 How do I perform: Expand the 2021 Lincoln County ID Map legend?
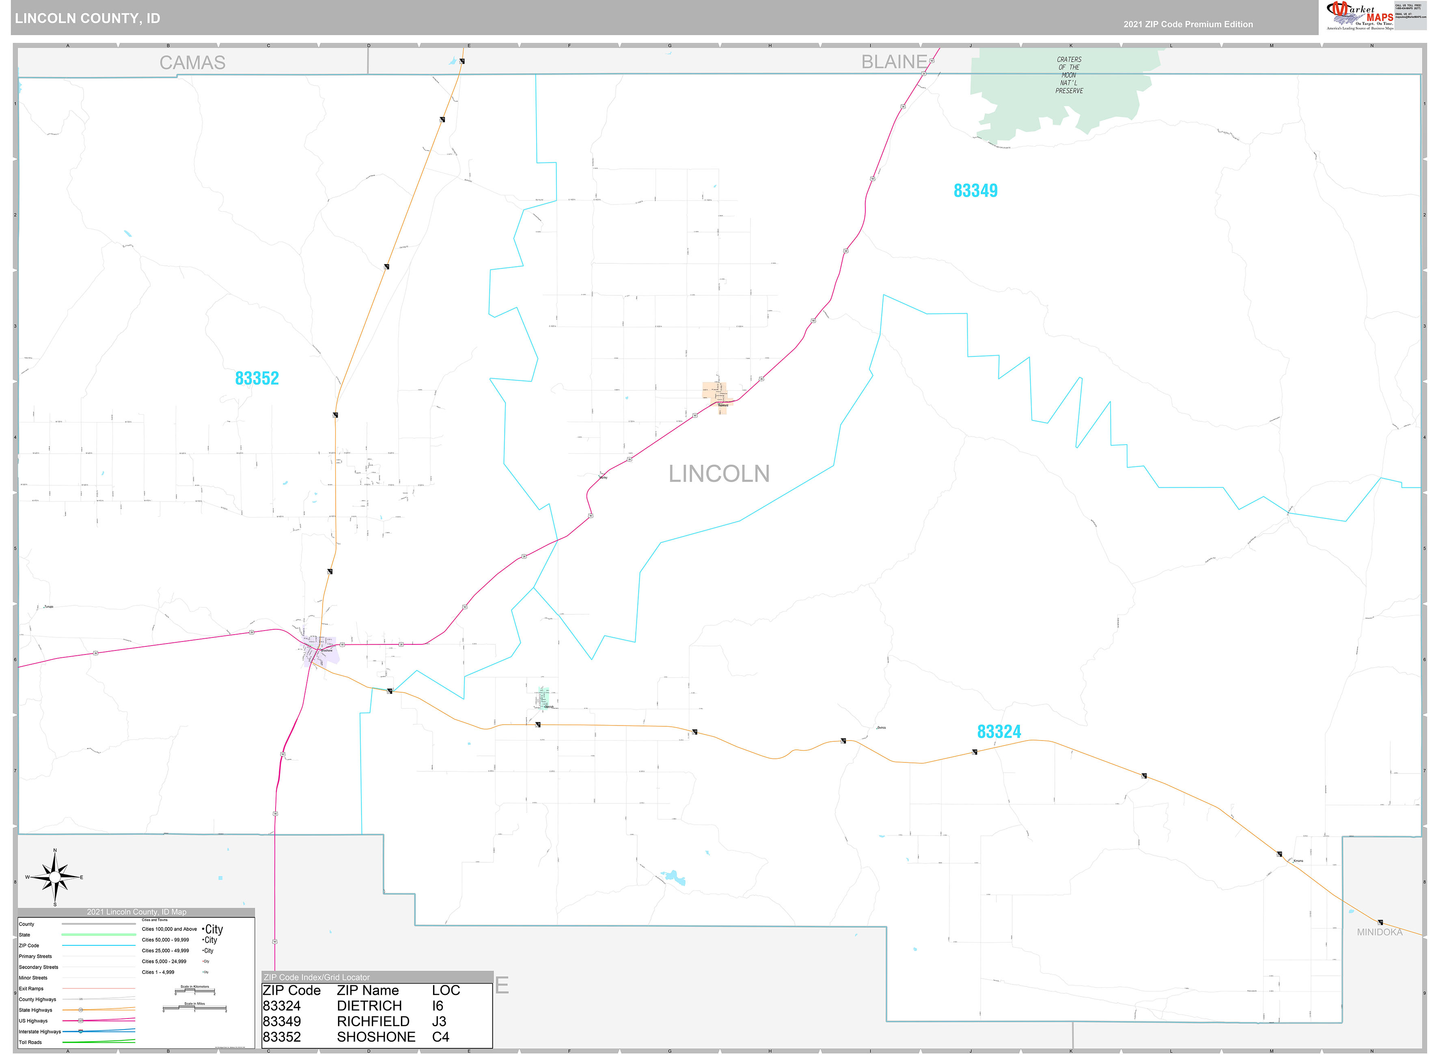tap(136, 913)
